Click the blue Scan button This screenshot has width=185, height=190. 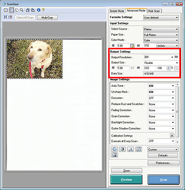(163, 180)
